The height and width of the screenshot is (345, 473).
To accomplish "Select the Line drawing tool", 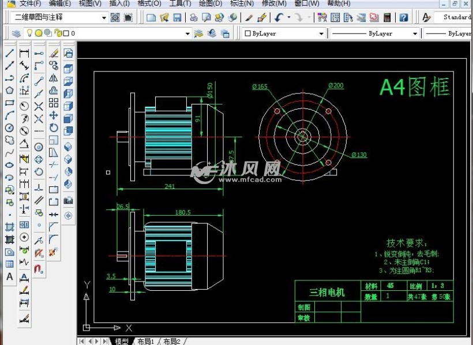I will [10, 54].
